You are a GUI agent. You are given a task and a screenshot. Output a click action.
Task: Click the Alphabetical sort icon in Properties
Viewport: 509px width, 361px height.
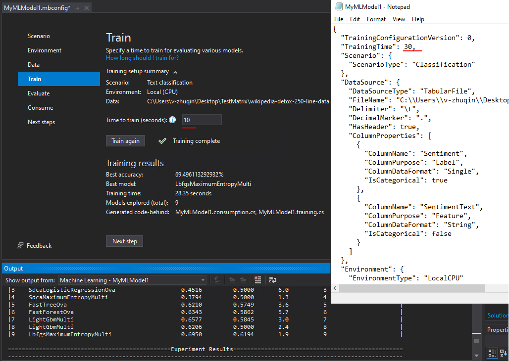[503, 353]
